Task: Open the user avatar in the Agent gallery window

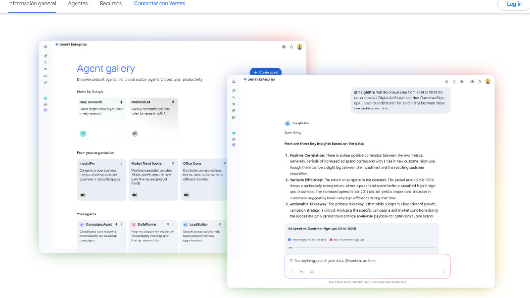Action: click(x=299, y=47)
